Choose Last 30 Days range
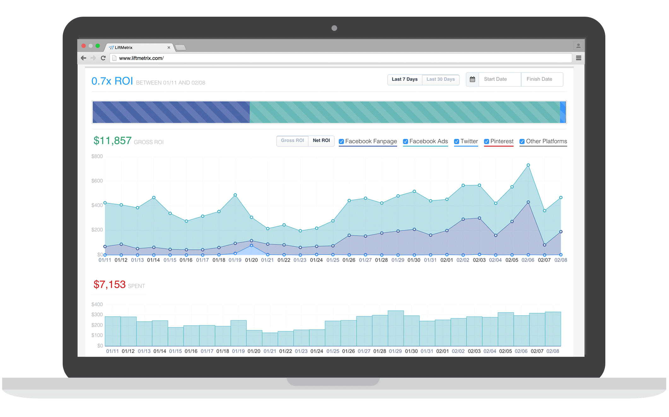 point(440,79)
